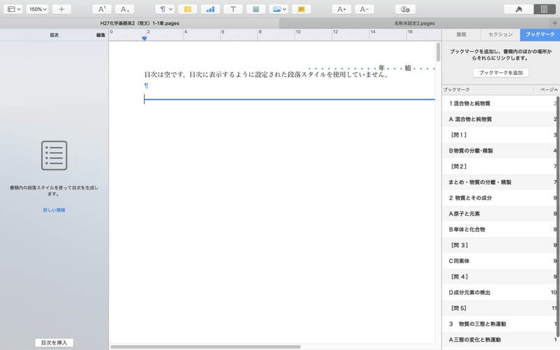Select bookmark 1 混合物と純物質
This screenshot has width=560, height=350.
click(500, 104)
